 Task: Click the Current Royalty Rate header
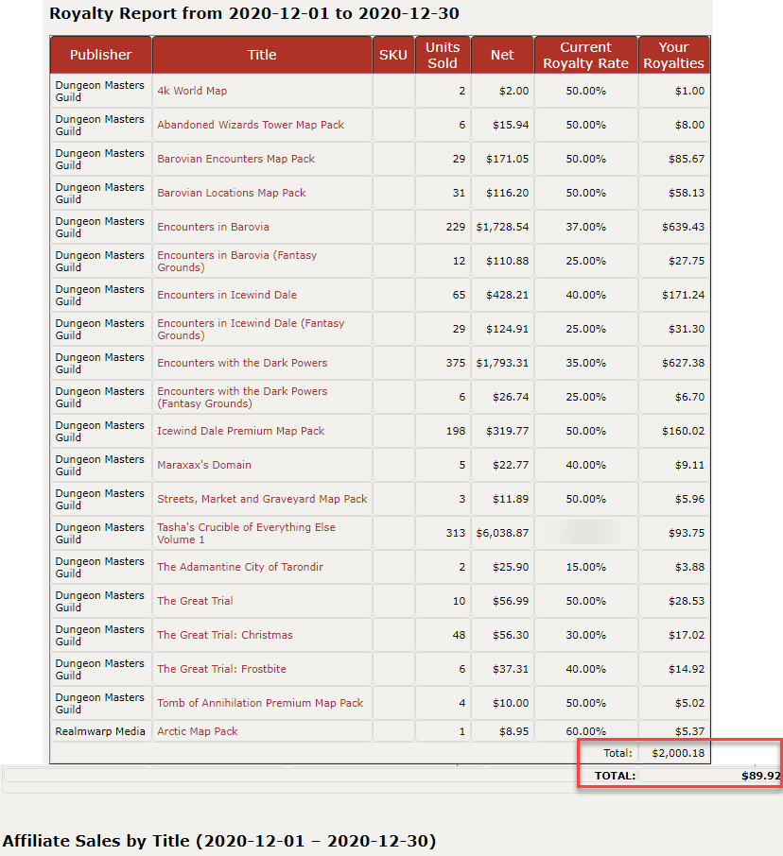click(x=585, y=55)
